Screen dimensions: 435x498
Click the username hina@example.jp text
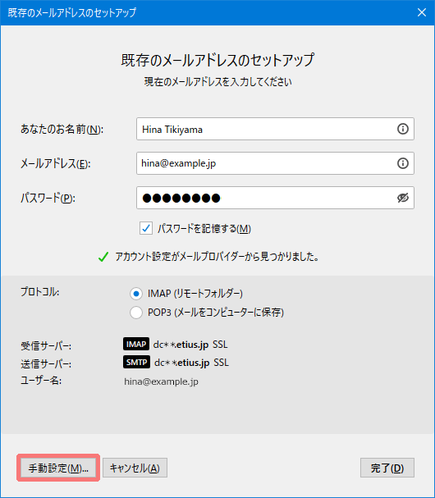(161, 381)
